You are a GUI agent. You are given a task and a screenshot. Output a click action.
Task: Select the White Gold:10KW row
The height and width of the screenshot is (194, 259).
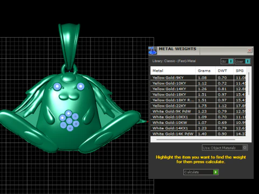coord(198,122)
